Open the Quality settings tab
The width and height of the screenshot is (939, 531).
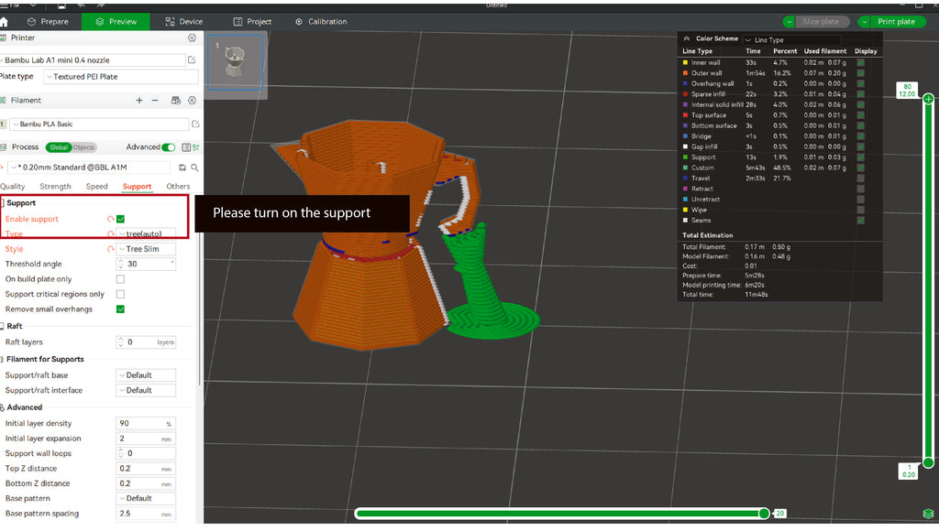13,187
